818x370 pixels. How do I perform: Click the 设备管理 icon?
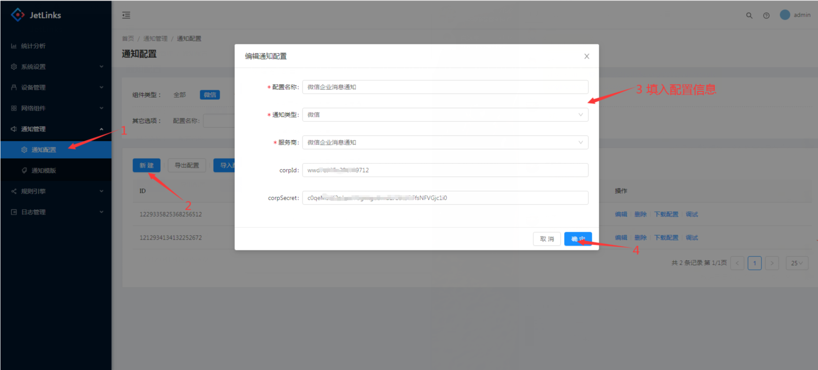tap(14, 87)
